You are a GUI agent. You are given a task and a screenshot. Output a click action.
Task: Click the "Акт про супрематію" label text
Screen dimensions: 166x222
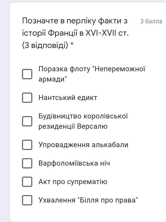[73, 182]
